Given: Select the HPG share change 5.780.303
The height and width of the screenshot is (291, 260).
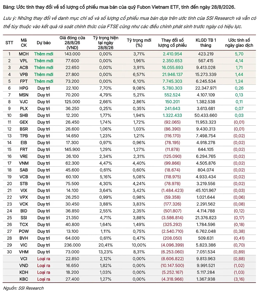Looking at the screenshot, I should click(x=172, y=88).
